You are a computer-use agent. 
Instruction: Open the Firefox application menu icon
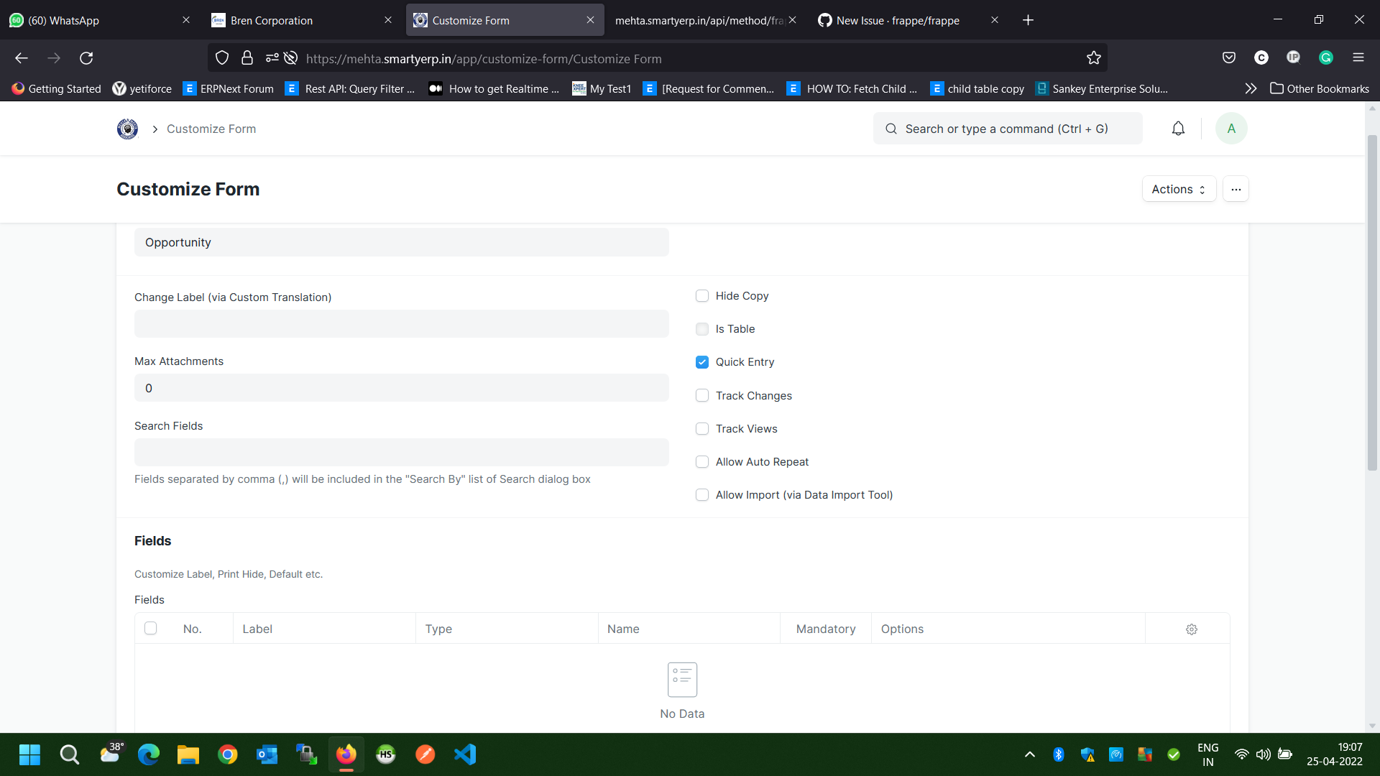pyautogui.click(x=1359, y=57)
